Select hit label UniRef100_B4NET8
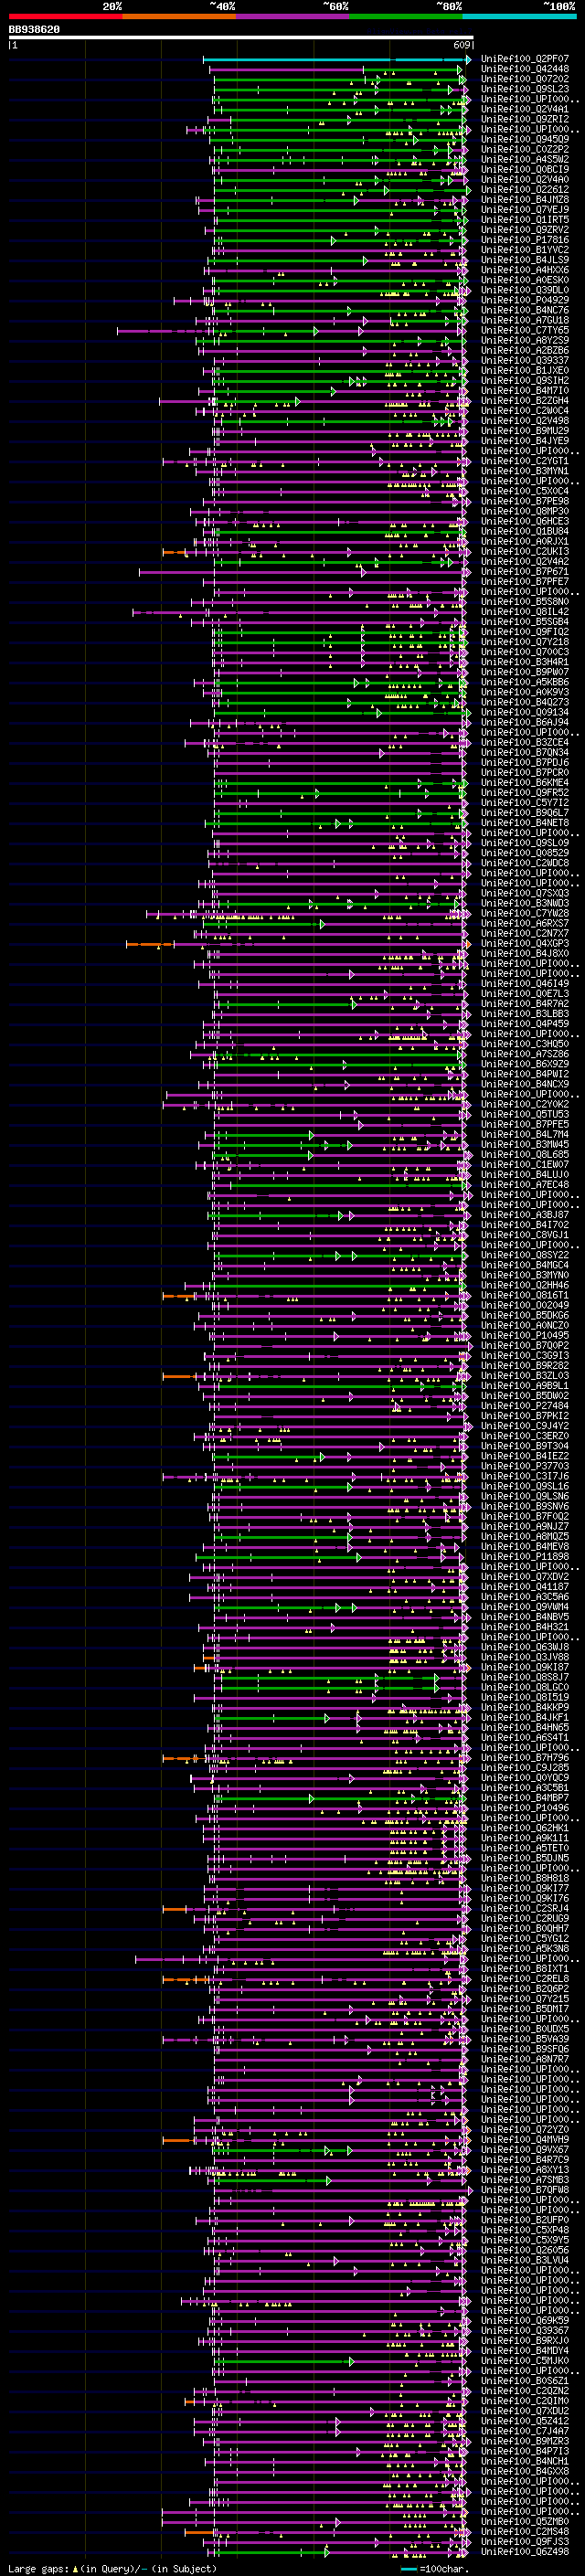The height and width of the screenshot is (2576, 585). tap(524, 823)
